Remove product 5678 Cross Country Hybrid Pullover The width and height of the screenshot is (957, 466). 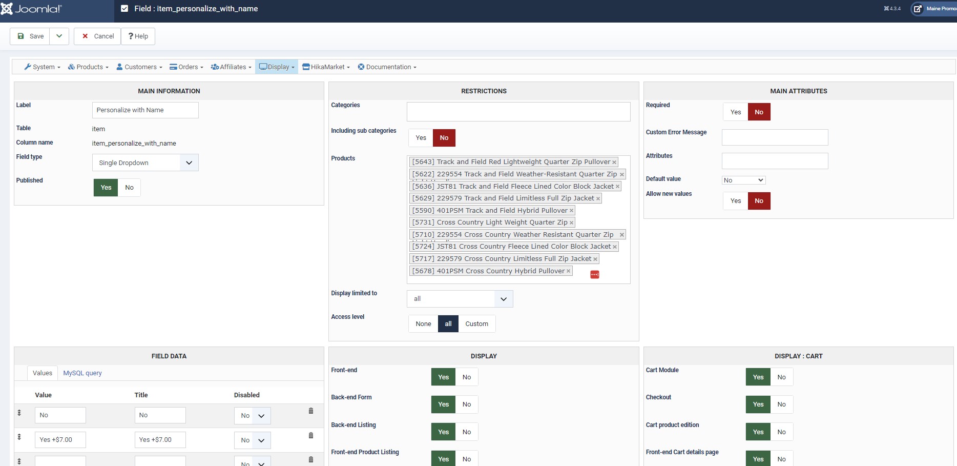(568, 271)
